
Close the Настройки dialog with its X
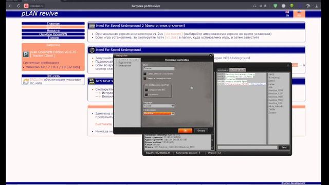pyautogui.click(x=211, y=55)
